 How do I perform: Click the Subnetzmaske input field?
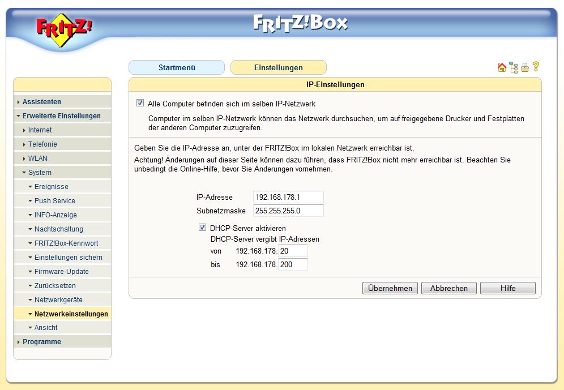(x=288, y=211)
